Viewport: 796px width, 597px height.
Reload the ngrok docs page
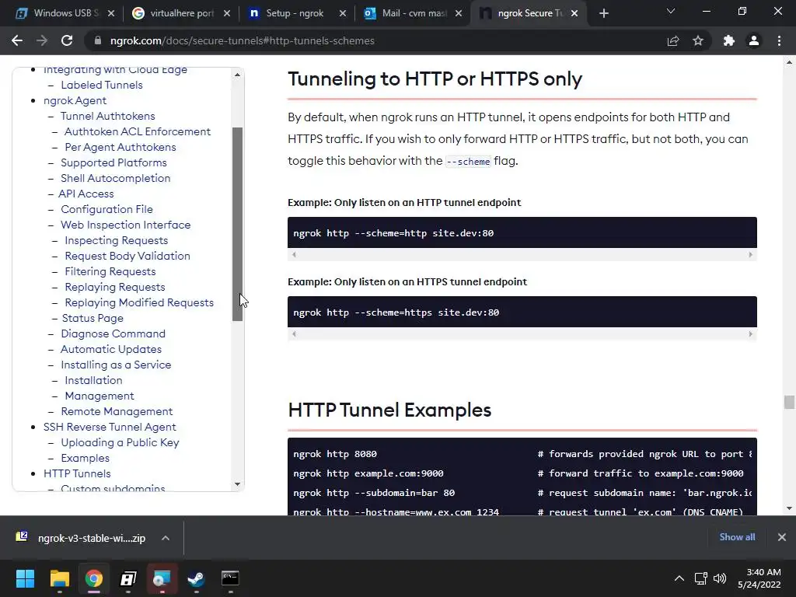click(67, 40)
